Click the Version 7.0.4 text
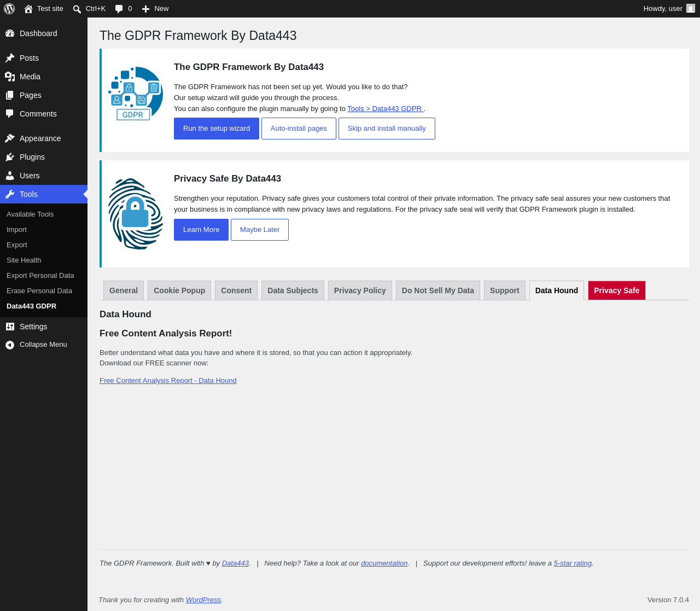The width and height of the screenshot is (700, 611). 668,600
